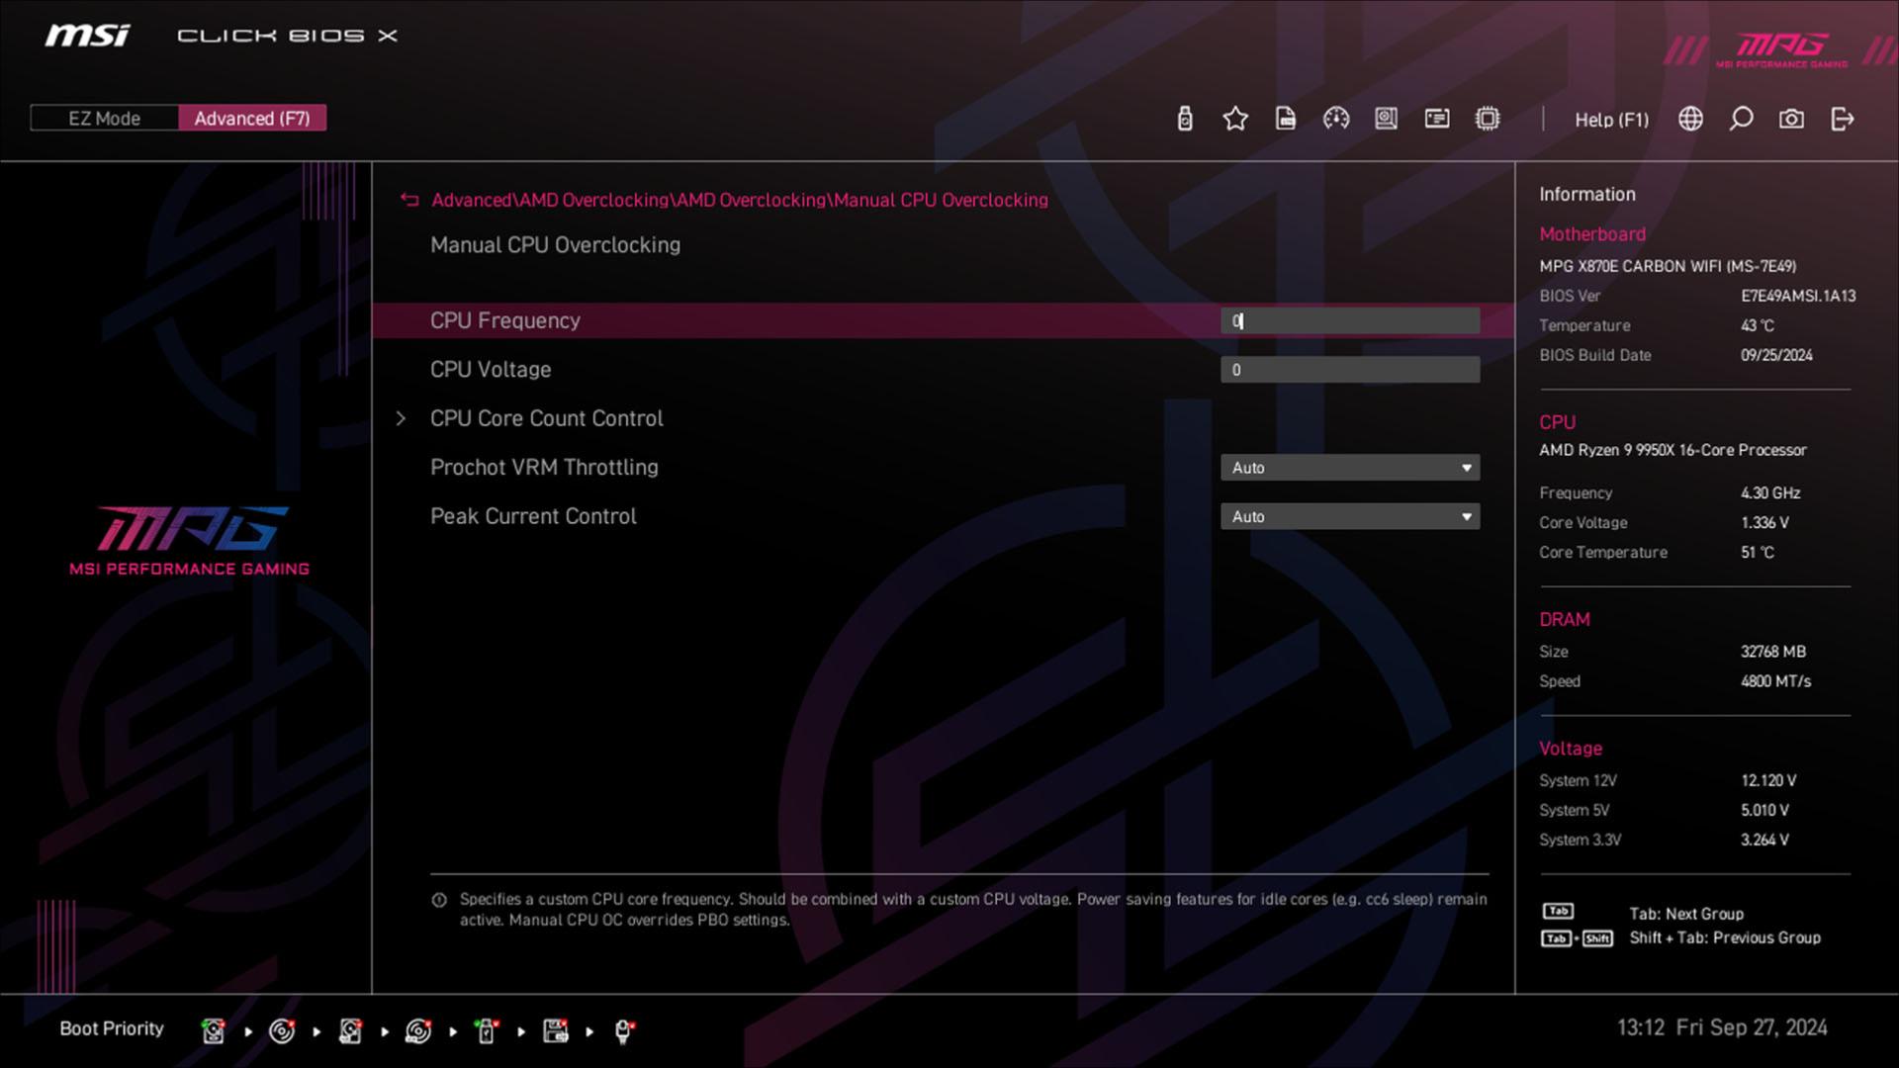The image size is (1899, 1068).
Task: Click the BIOS Build Date 09/25/2024
Action: 1776,355
